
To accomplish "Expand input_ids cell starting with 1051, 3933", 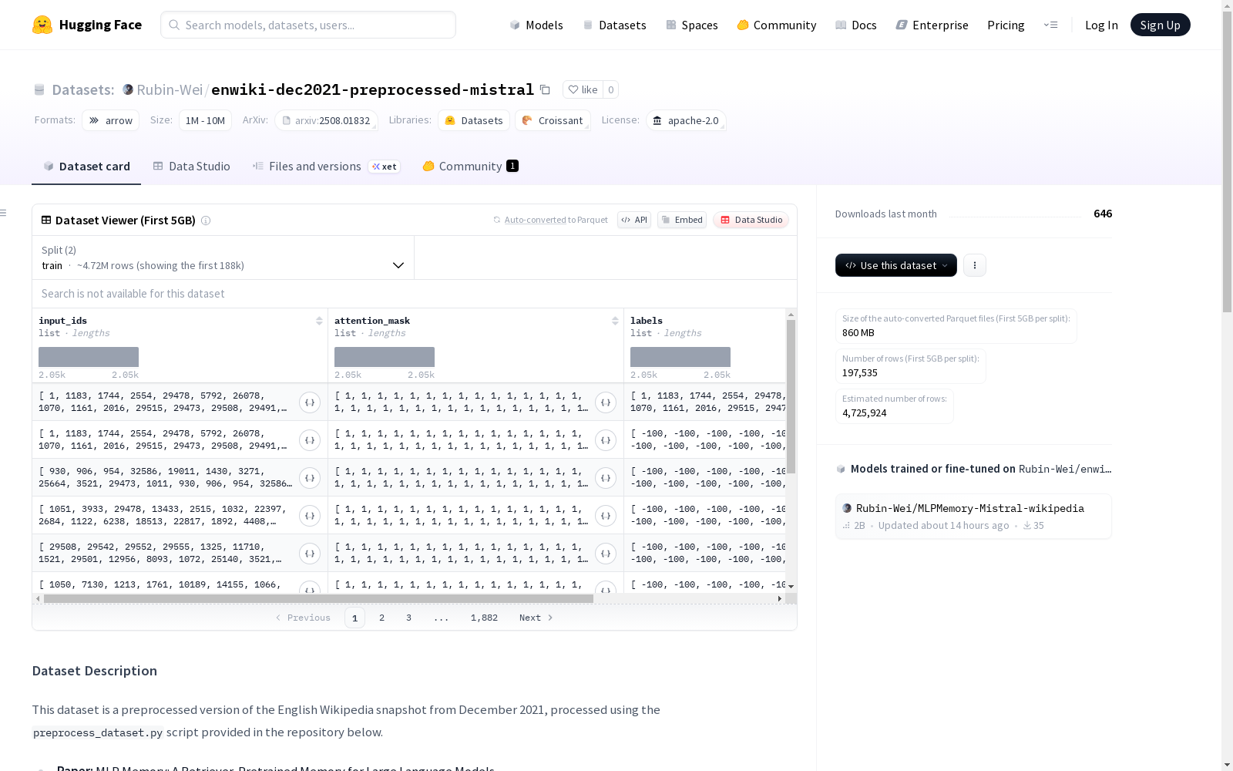I will pyautogui.click(x=310, y=516).
